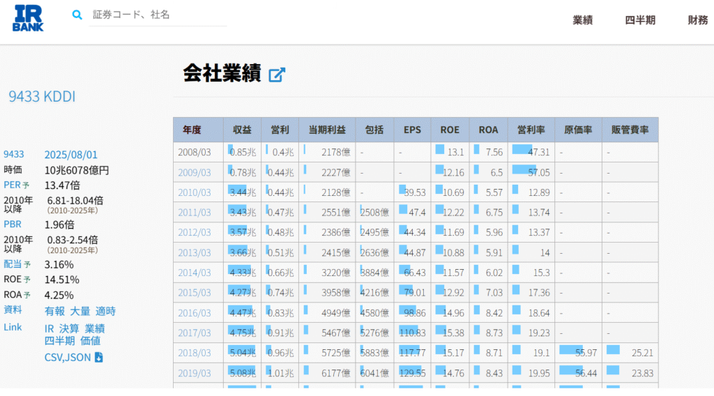Click the 包括 column header

pos(374,130)
